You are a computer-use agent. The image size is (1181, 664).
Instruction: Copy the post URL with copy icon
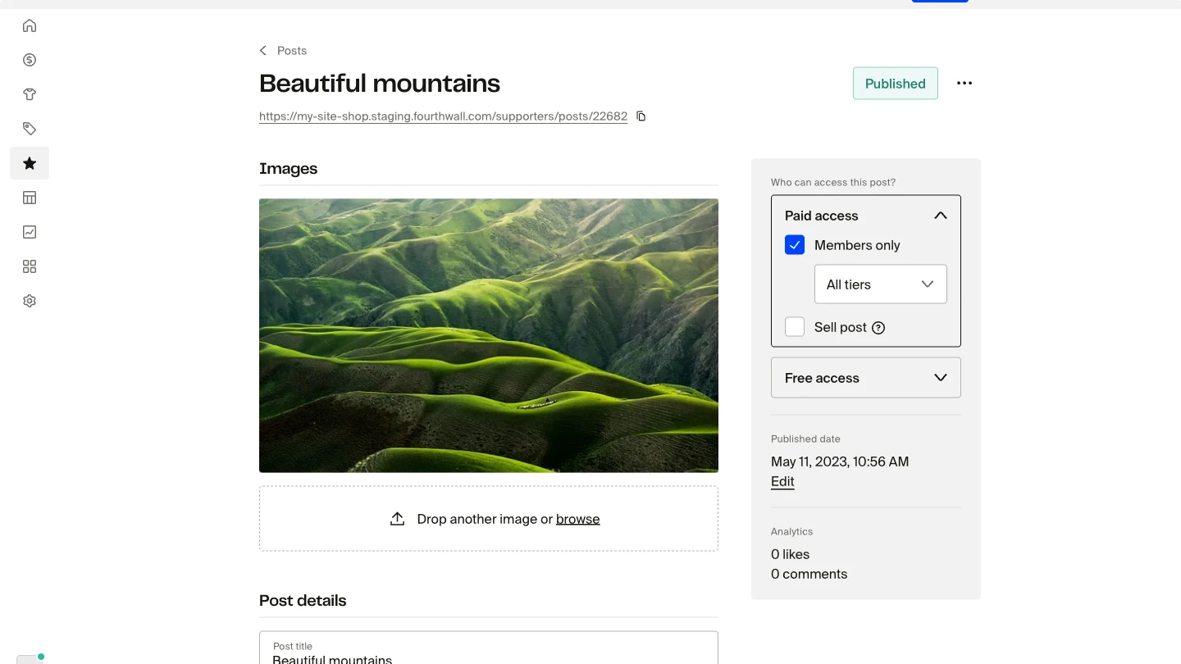click(x=641, y=116)
